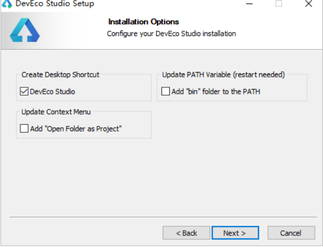Click the Installation Options heading
Image resolution: width=323 pixels, height=247 pixels.
(x=144, y=22)
